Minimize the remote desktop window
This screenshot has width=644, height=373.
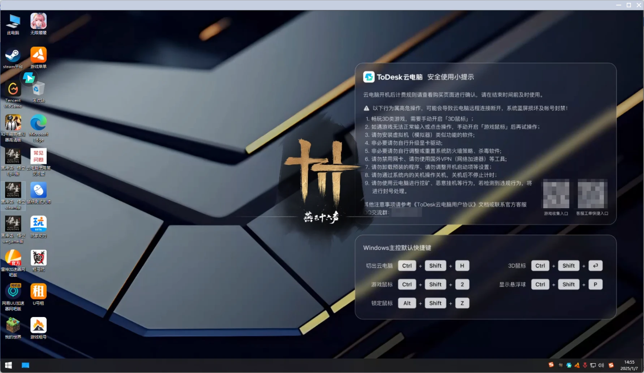pos(619,5)
